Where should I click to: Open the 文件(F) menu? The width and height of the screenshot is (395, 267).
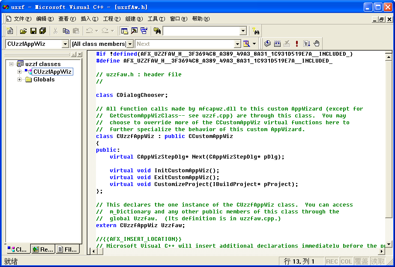point(23,19)
